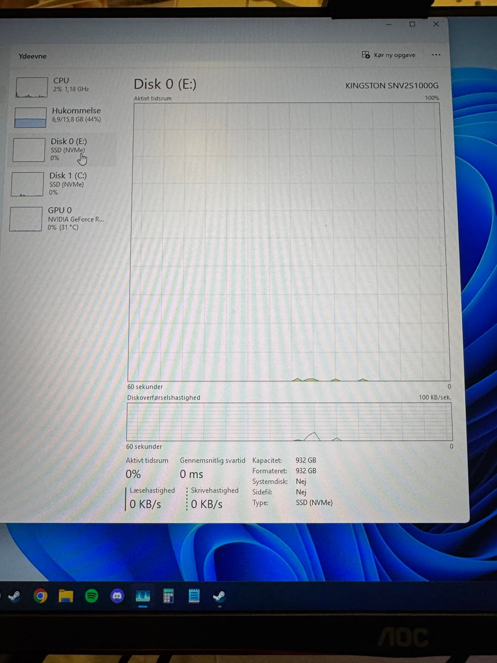
Task: Close the Task Manager window
Action: pyautogui.click(x=436, y=24)
